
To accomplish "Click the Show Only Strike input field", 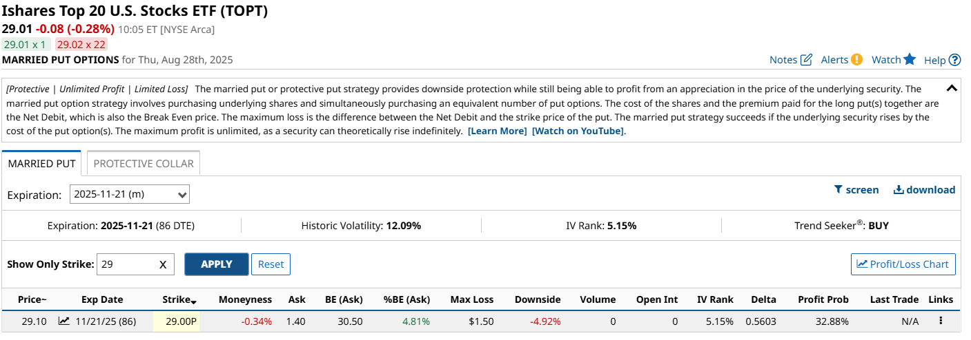I will tap(135, 264).
